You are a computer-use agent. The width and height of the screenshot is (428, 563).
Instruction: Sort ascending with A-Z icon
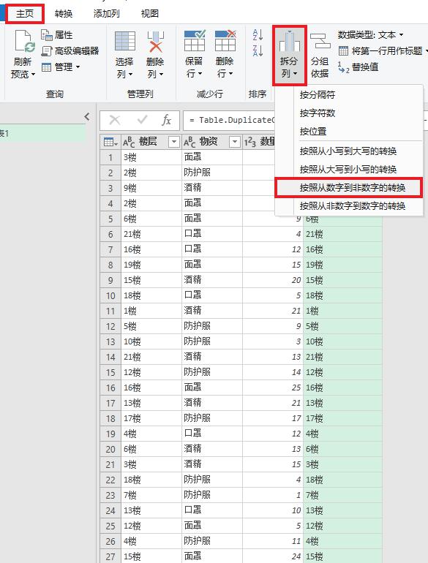pos(258,35)
